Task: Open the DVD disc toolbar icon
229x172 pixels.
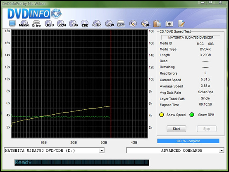Action: coord(49,24)
